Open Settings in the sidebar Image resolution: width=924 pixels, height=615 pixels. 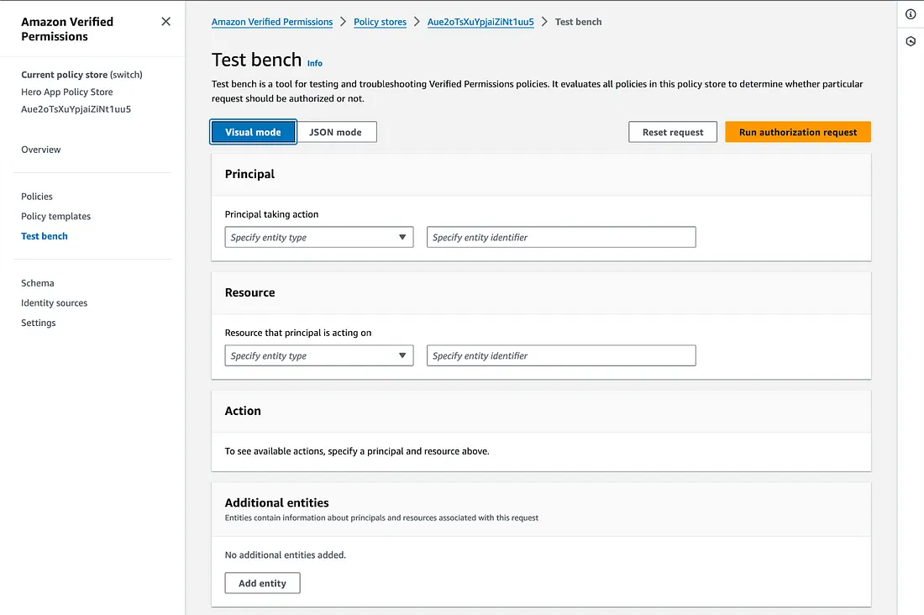click(39, 323)
